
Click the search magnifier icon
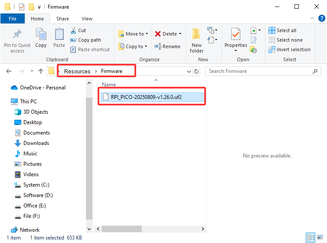click(315, 71)
